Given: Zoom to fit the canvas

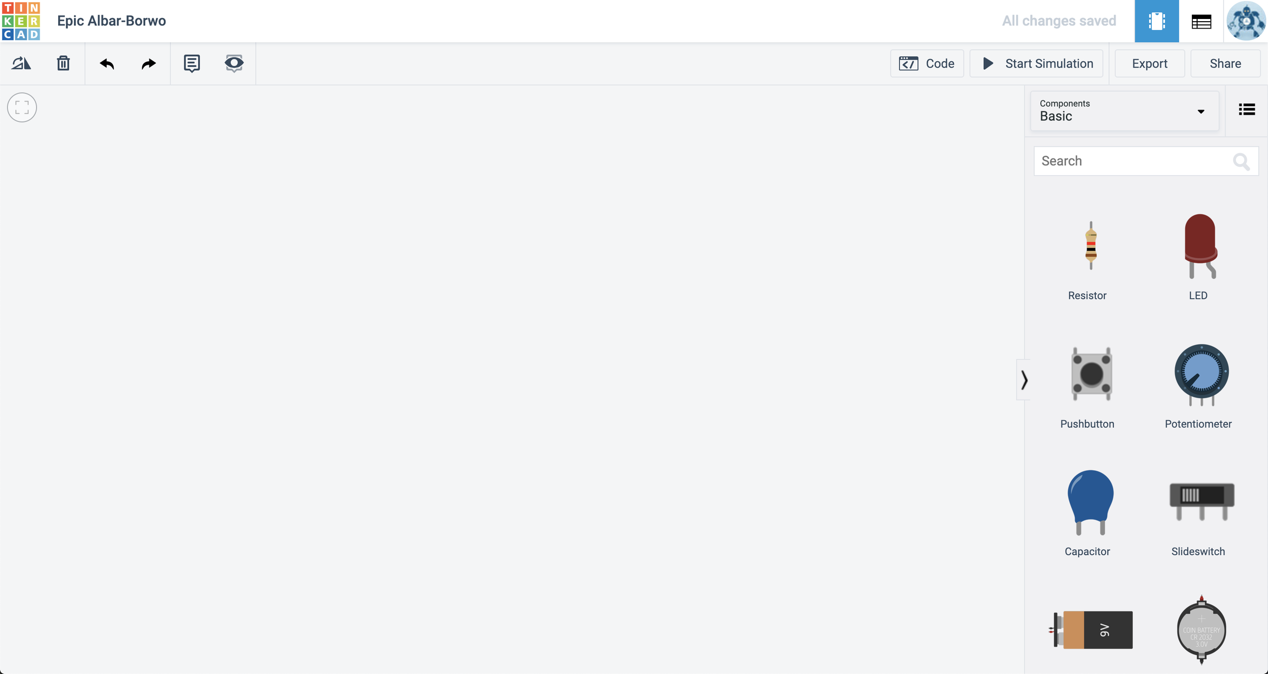Looking at the screenshot, I should click(22, 108).
